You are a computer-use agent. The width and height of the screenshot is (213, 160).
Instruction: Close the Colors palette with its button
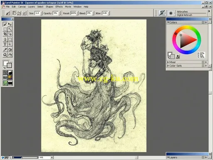click(x=210, y=19)
